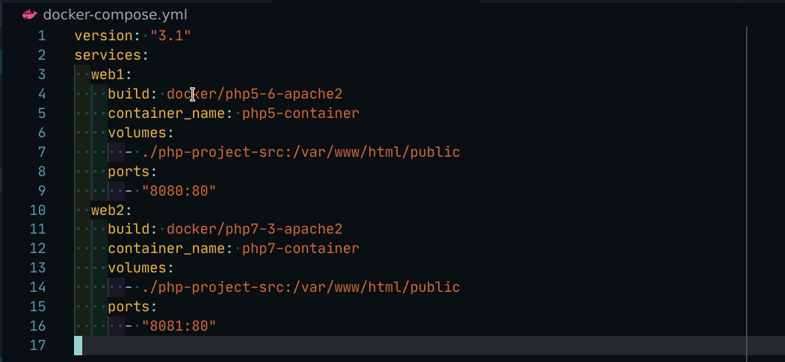Click line number 1 in the gutter

click(x=41, y=36)
